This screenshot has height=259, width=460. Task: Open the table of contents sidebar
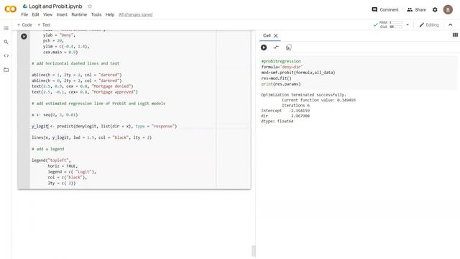pos(6,28)
